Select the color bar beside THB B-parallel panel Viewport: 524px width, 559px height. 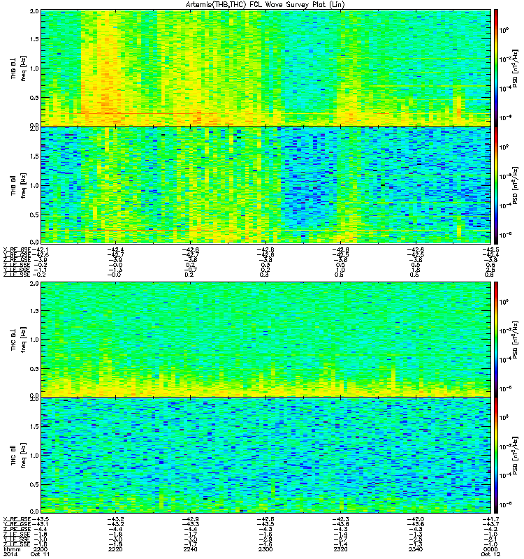pos(496,185)
